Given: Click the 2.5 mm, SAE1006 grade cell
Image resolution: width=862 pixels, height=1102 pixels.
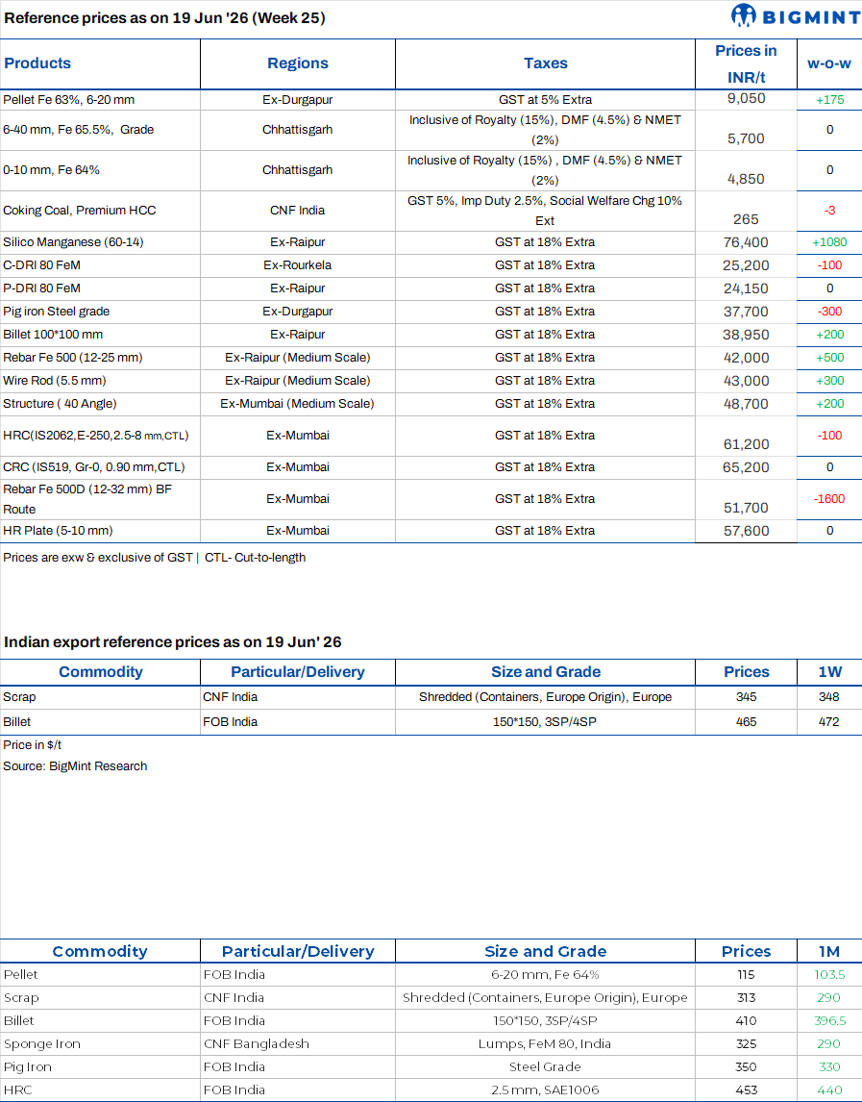Looking at the screenshot, I should [x=545, y=1090].
